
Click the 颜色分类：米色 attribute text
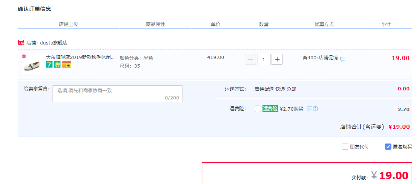pos(136,58)
